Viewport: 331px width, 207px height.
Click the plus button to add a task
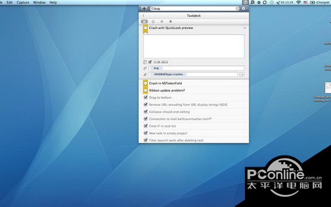coord(144,9)
